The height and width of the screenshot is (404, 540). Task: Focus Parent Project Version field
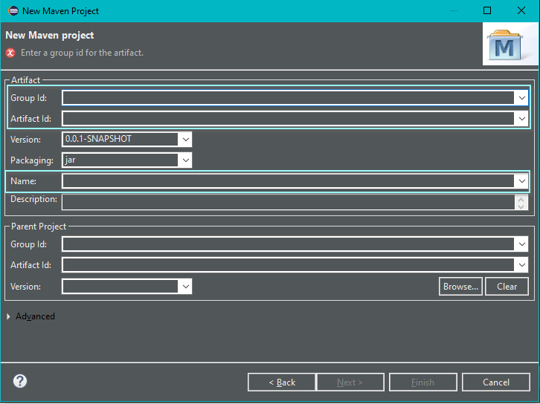[120, 287]
